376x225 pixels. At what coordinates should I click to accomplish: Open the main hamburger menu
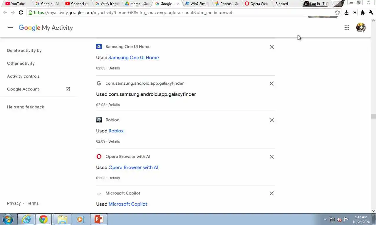pos(11,28)
